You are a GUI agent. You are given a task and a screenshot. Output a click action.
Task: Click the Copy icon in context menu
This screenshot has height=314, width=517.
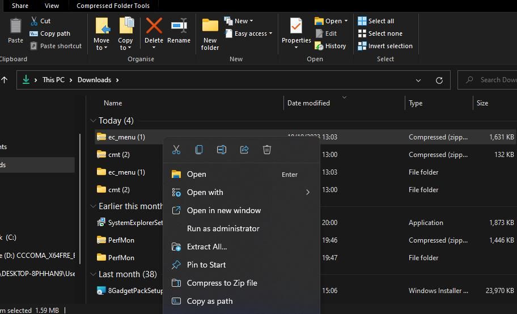tap(199, 150)
